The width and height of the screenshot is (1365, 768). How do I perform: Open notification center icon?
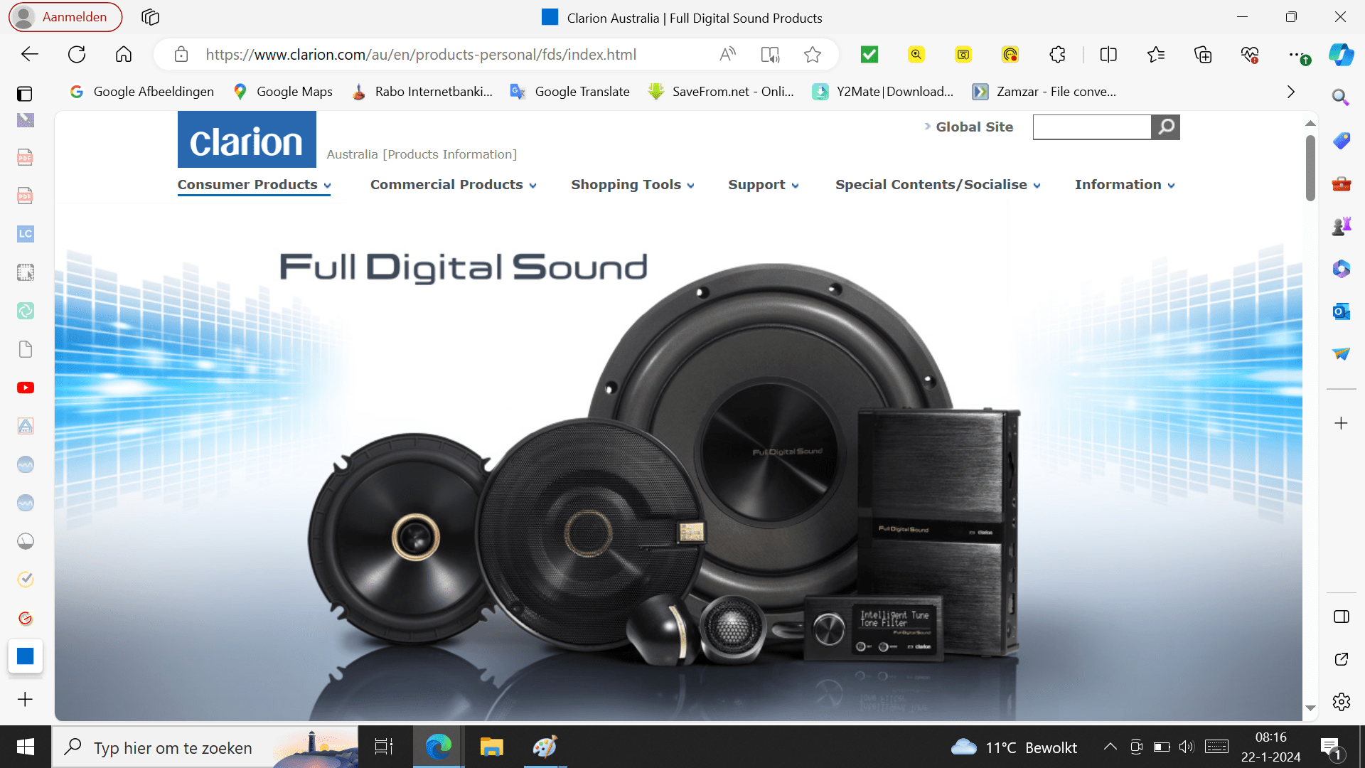pos(1331,747)
